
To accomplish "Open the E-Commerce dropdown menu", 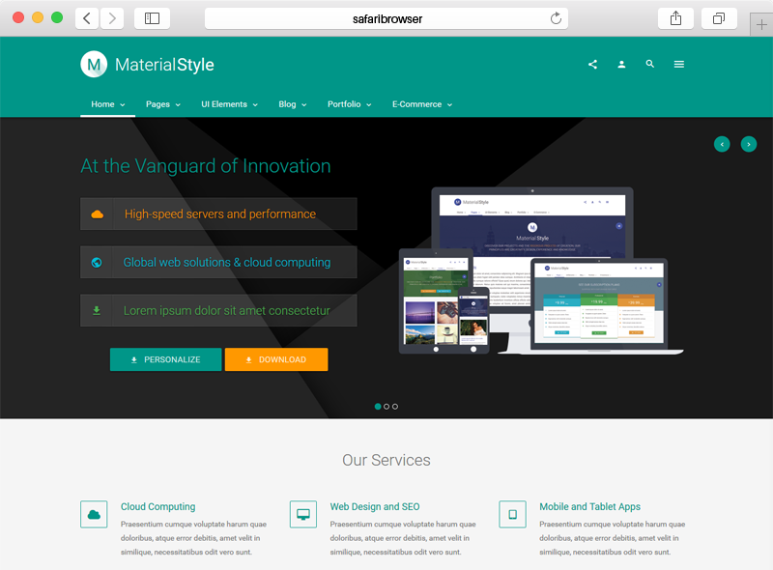I will click(x=422, y=104).
